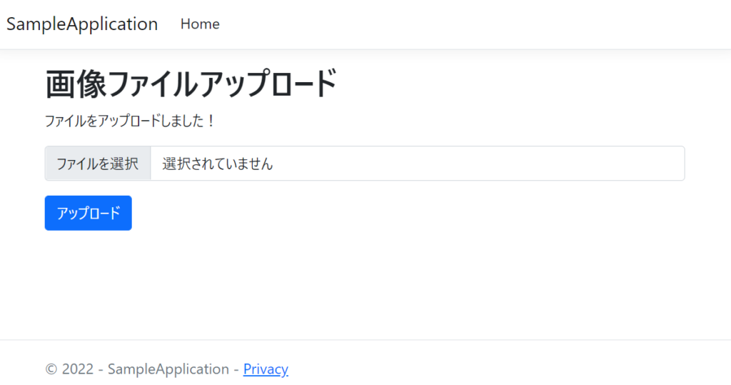Click SampleApplication text in the footer
Viewport: 731px width, 385px height.
168,369
